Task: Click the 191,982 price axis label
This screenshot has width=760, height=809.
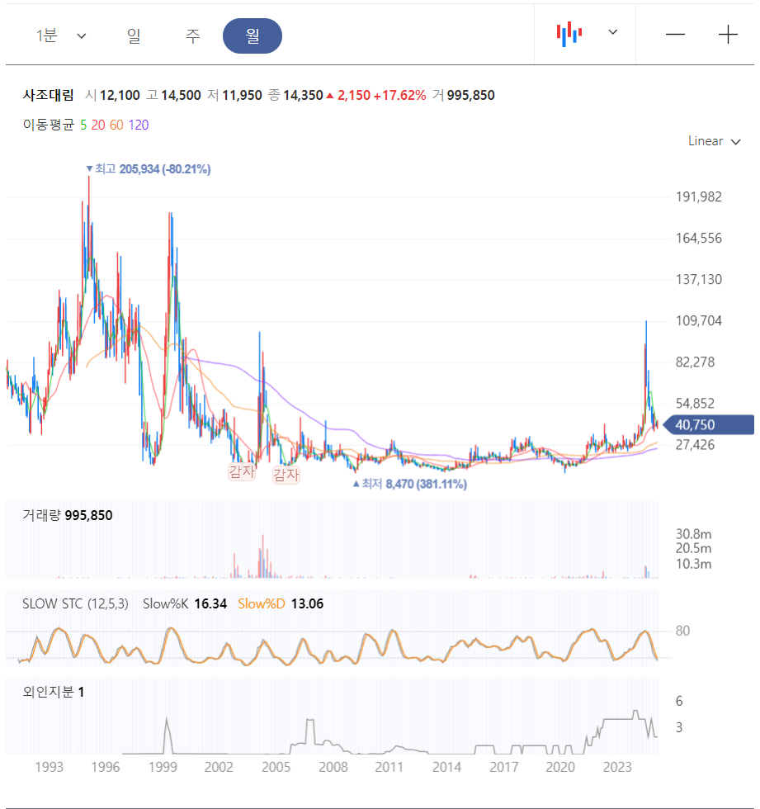Action: click(x=699, y=196)
